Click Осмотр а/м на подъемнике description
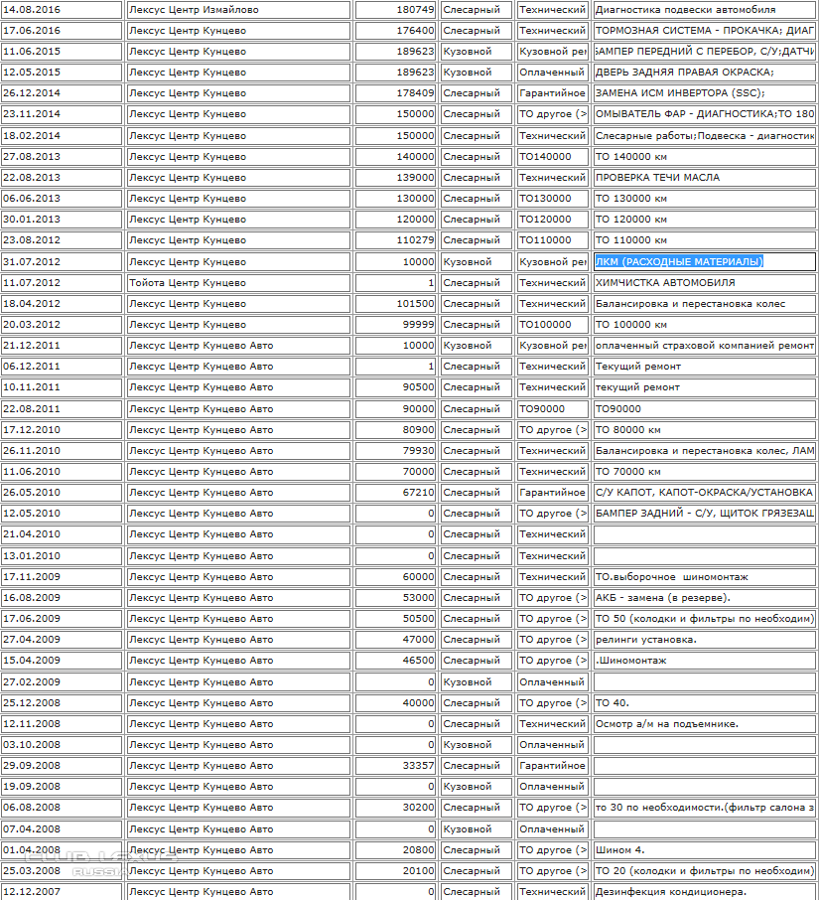Viewport: 819px width, 900px height. pos(704,724)
